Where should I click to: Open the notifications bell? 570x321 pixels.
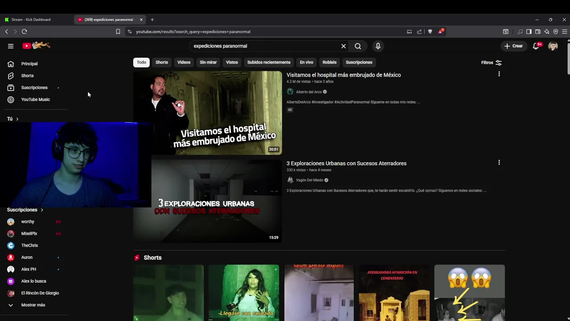[536, 46]
